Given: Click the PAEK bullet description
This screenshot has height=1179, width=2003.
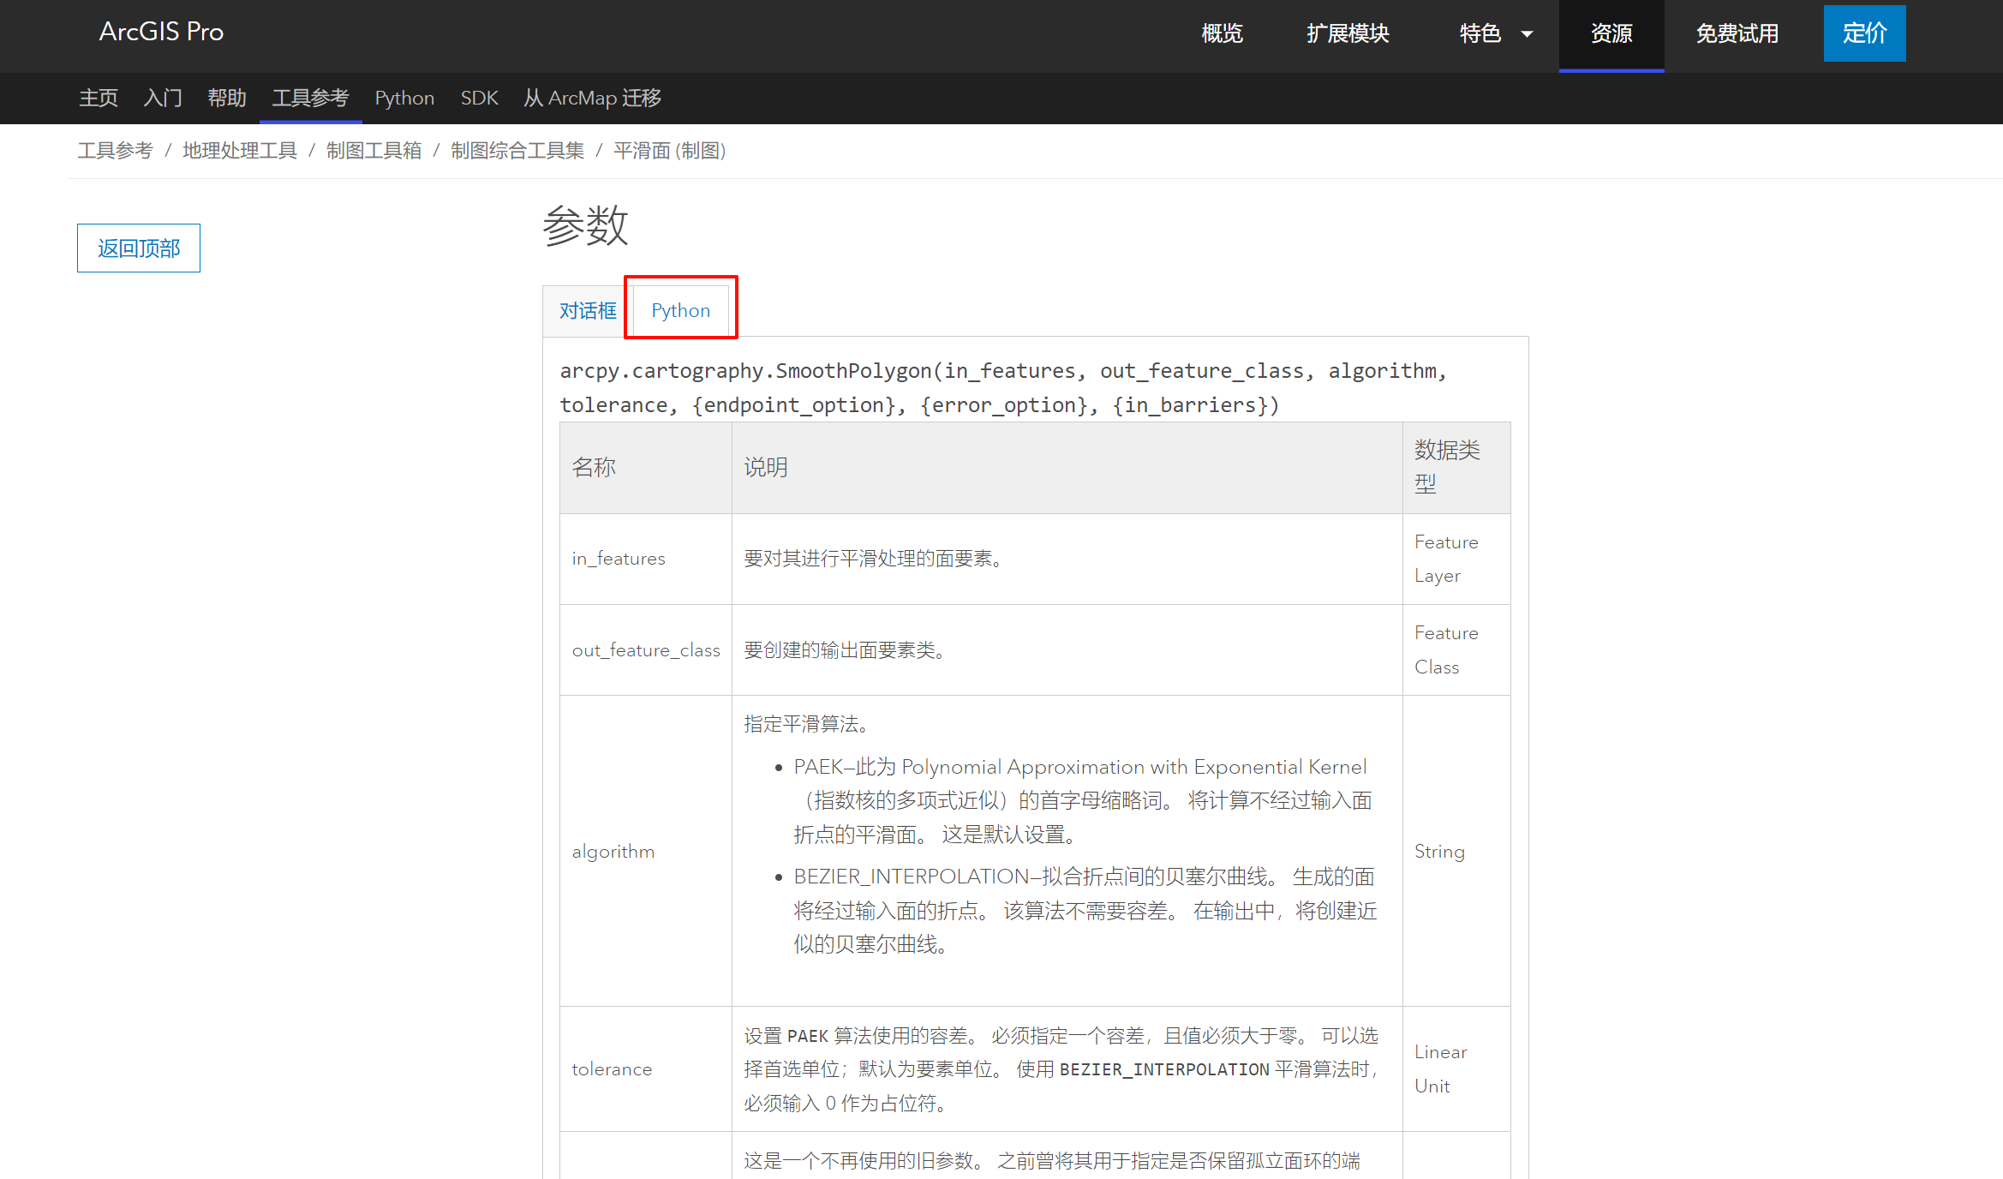Looking at the screenshot, I should 1083,800.
